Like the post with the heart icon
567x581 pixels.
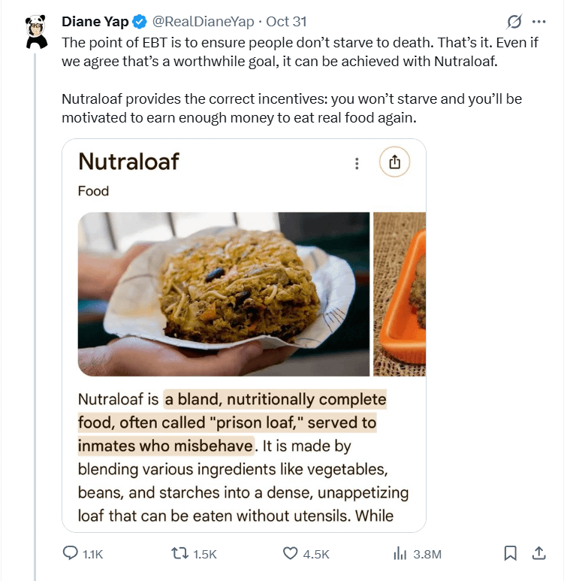(291, 554)
